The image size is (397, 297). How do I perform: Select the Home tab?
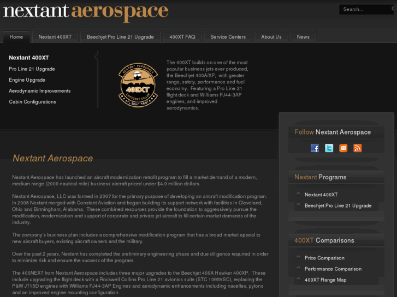pos(16,37)
